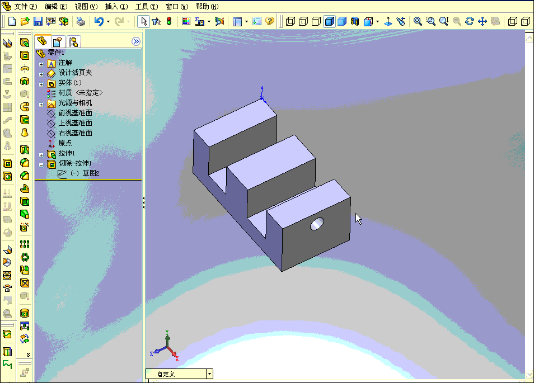534x383 pixels.
Task: Toggle Hidden Lines Visible display mode
Action: pos(303,21)
